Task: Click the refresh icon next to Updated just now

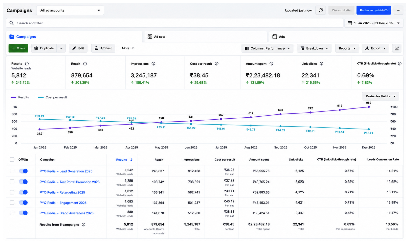Action: coord(320,10)
